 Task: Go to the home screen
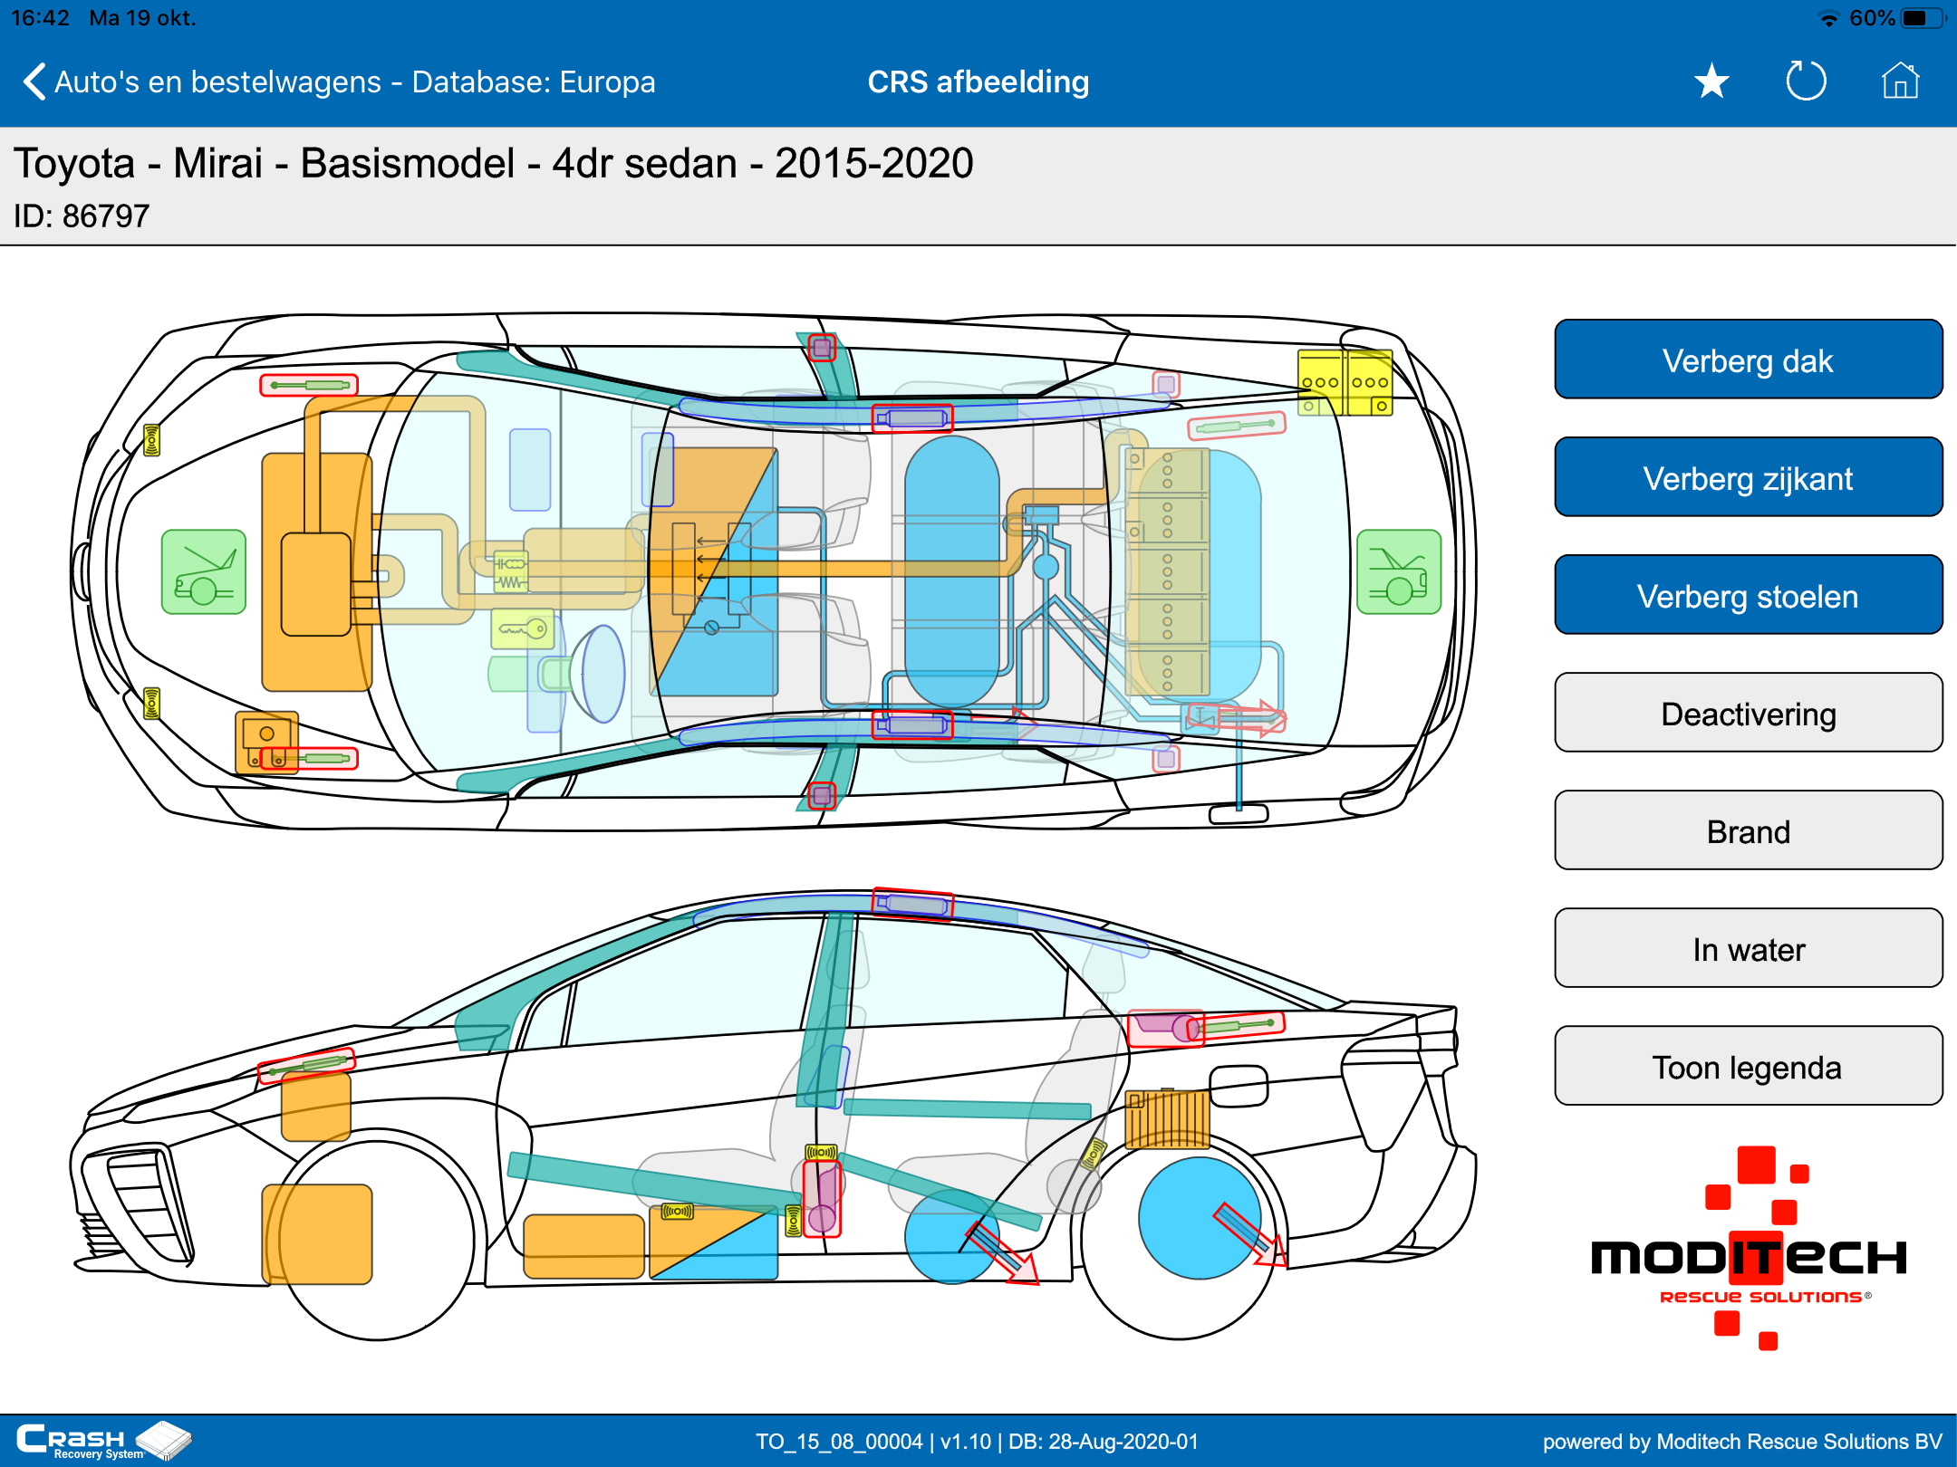point(1900,81)
